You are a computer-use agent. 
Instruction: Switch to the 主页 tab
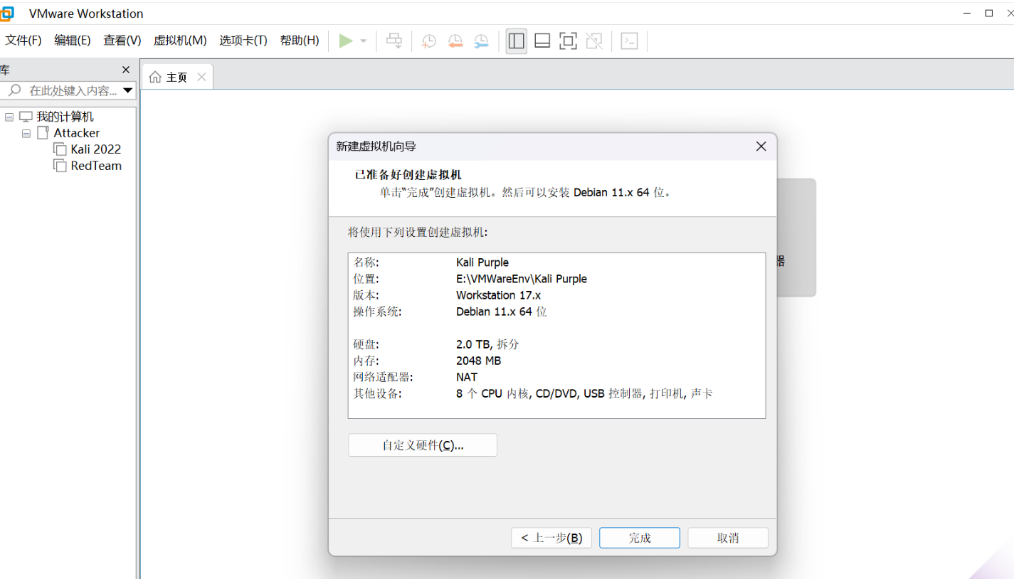(177, 77)
